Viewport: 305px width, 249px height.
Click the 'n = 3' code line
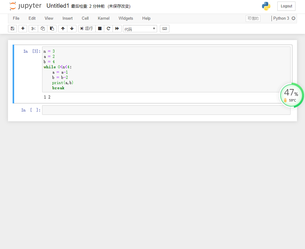point(49,51)
